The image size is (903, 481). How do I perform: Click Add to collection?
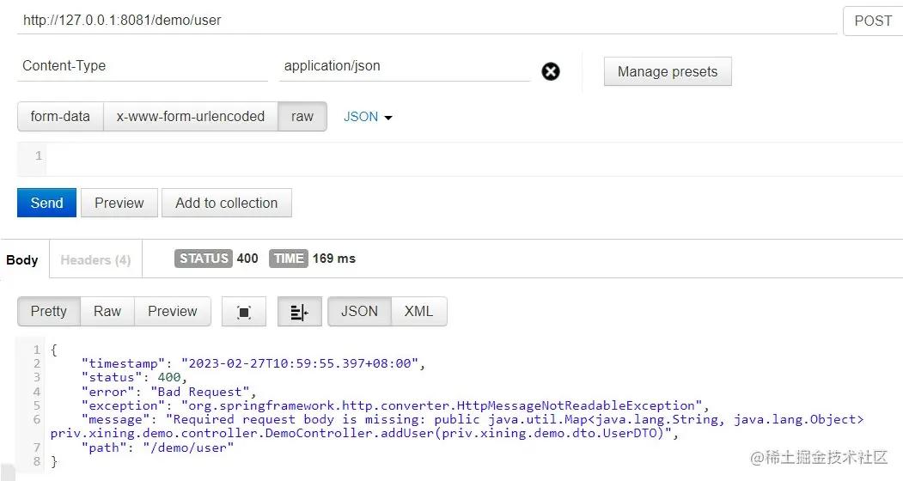(x=227, y=204)
